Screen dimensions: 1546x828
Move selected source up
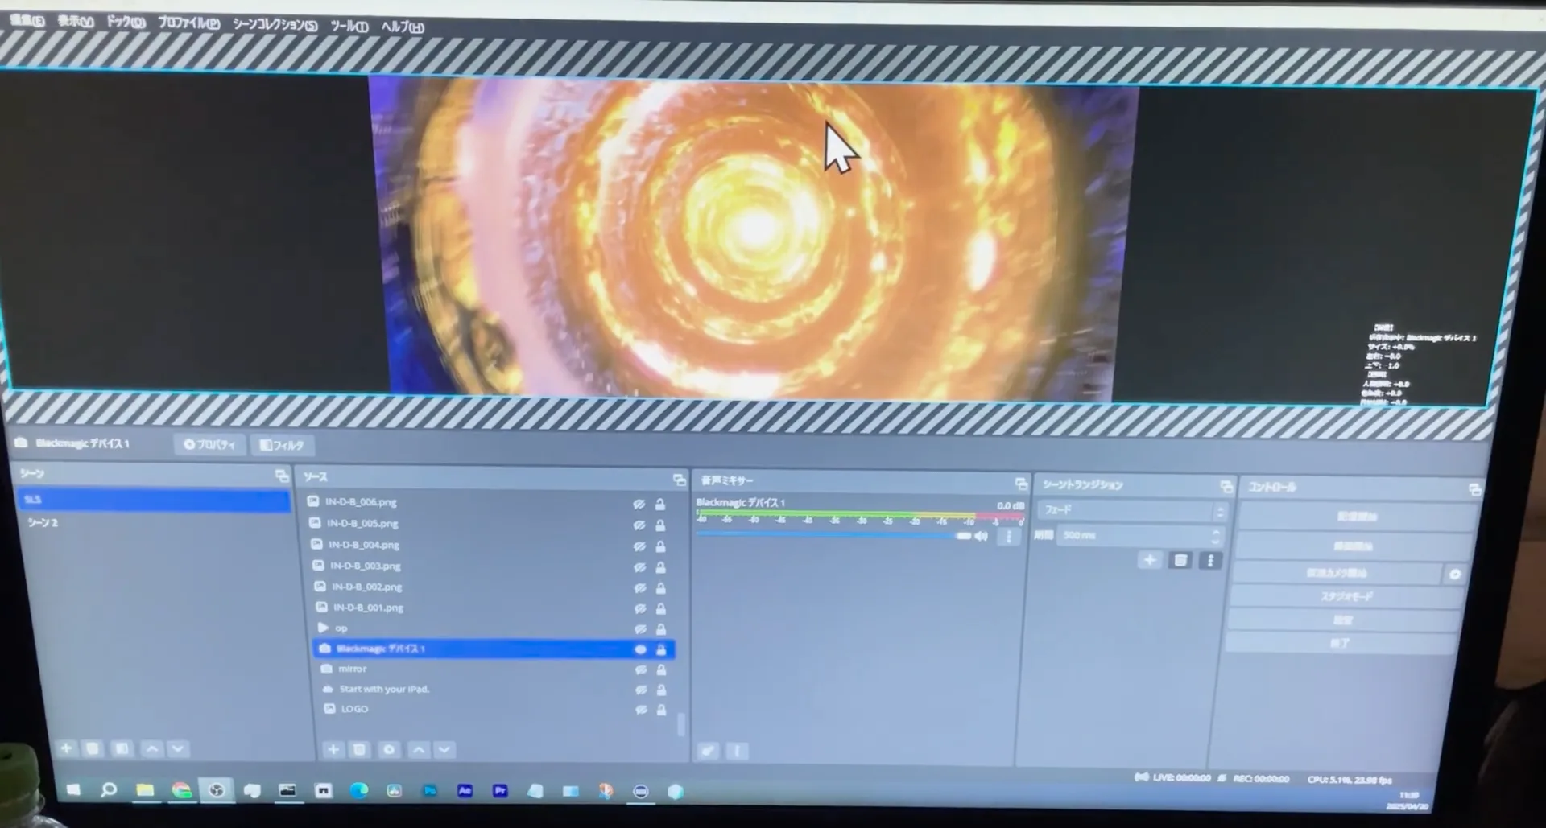[x=419, y=749]
